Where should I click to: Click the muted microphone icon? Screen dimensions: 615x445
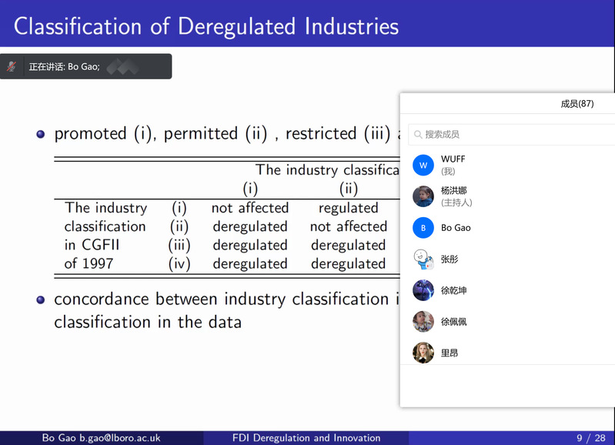12,67
